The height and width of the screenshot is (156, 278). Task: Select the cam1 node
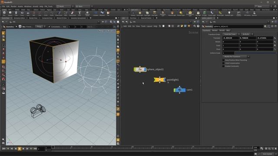click(179, 90)
